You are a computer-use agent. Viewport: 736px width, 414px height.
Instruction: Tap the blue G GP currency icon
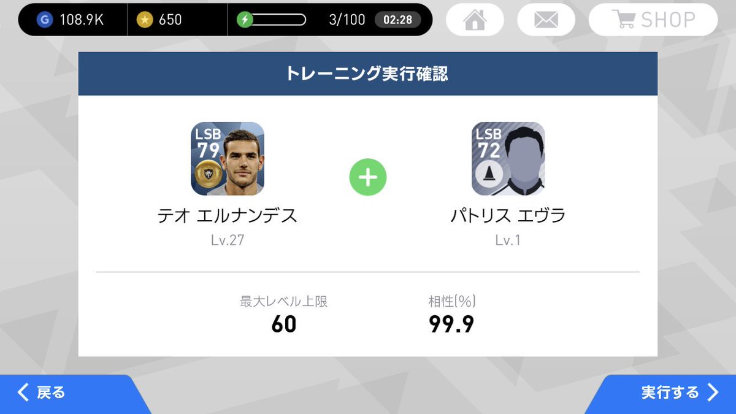tap(44, 20)
